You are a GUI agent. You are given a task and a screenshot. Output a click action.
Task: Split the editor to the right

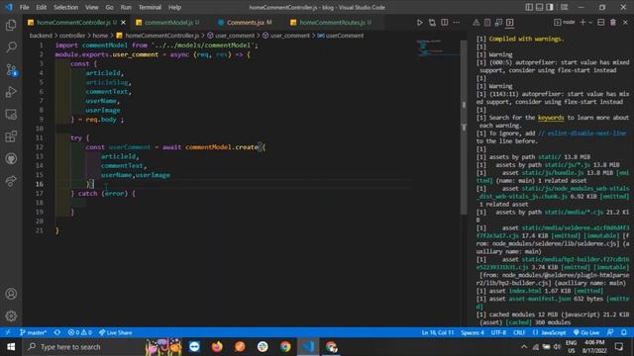pyautogui.click(x=445, y=23)
